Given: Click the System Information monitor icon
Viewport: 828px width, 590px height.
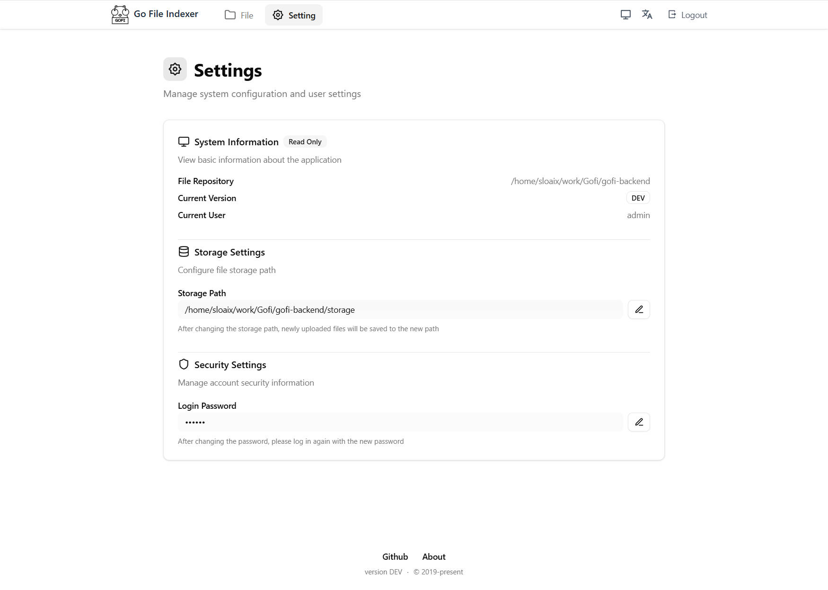Looking at the screenshot, I should pyautogui.click(x=184, y=142).
